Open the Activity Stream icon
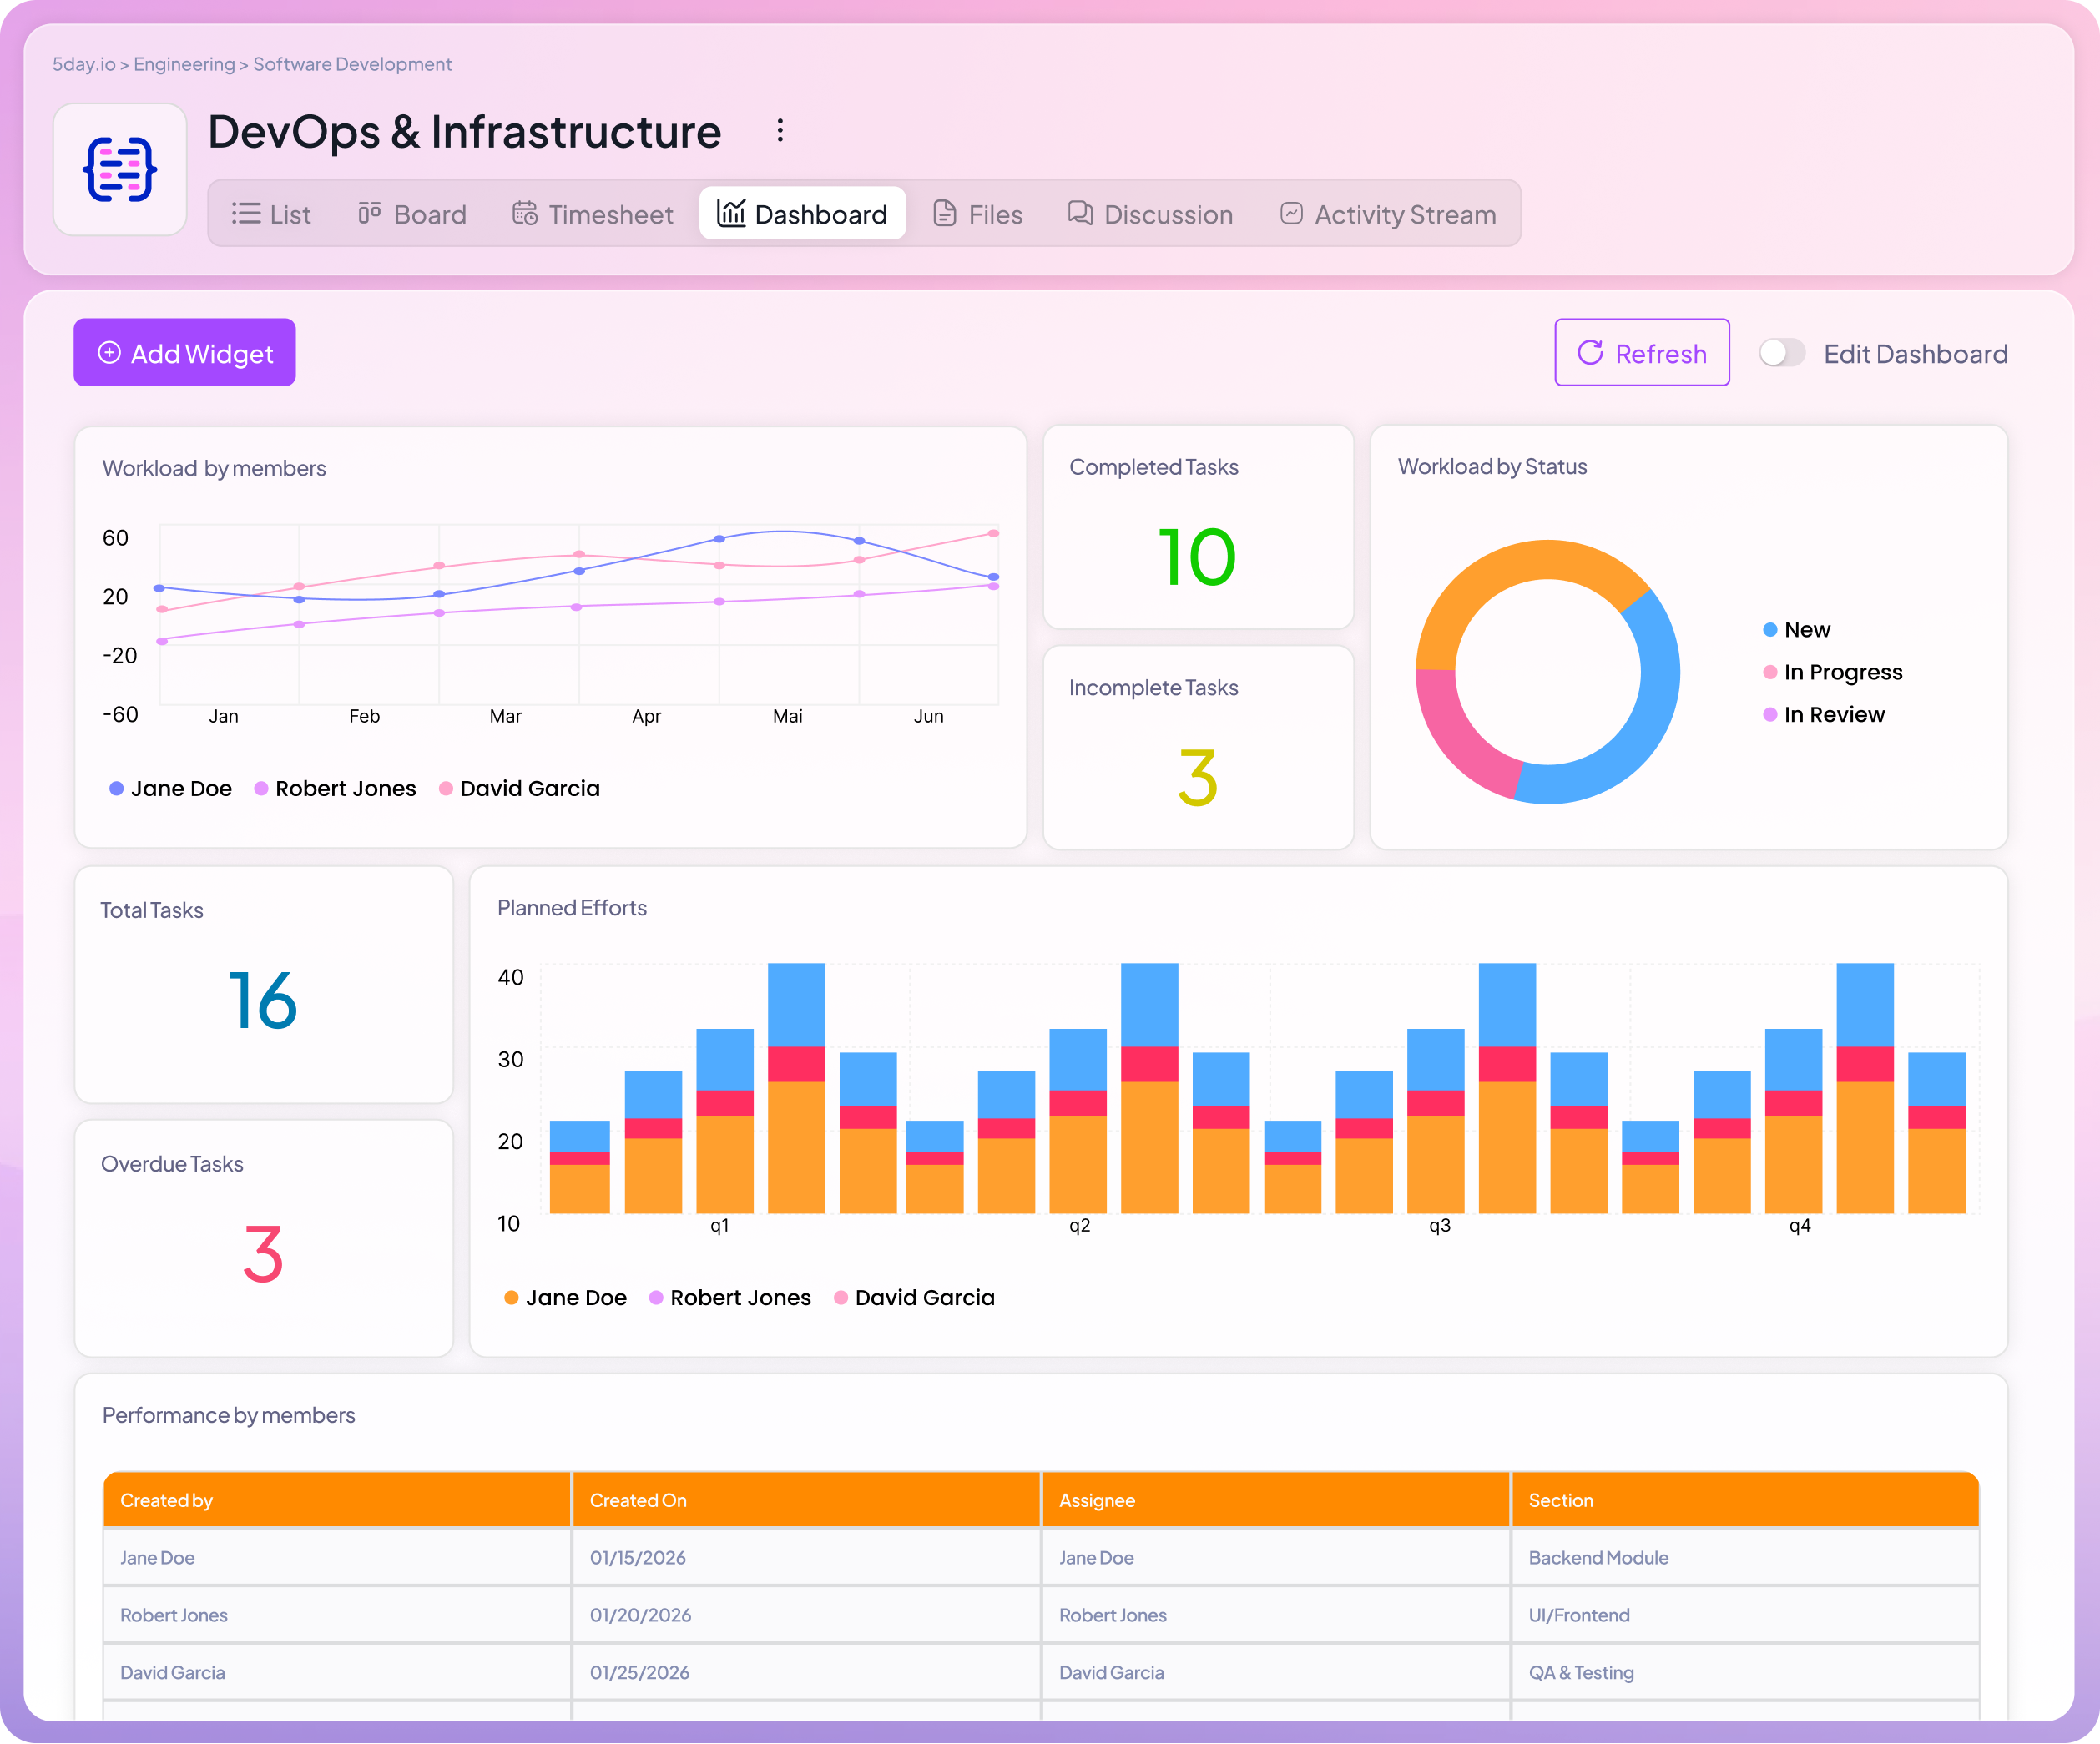 [1291, 213]
